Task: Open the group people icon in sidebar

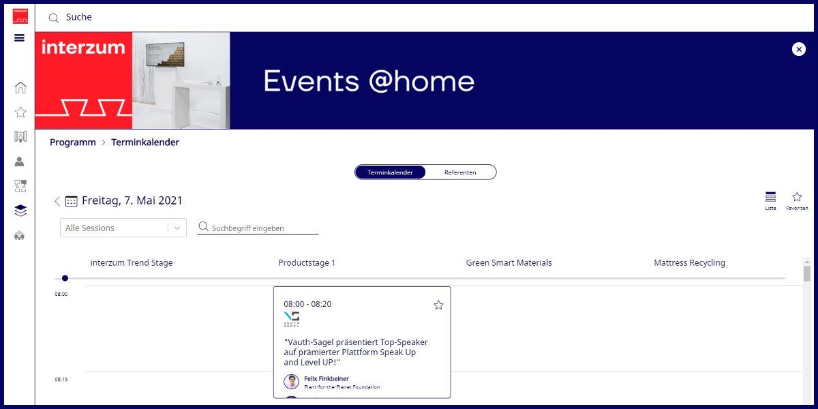Action: [20, 235]
